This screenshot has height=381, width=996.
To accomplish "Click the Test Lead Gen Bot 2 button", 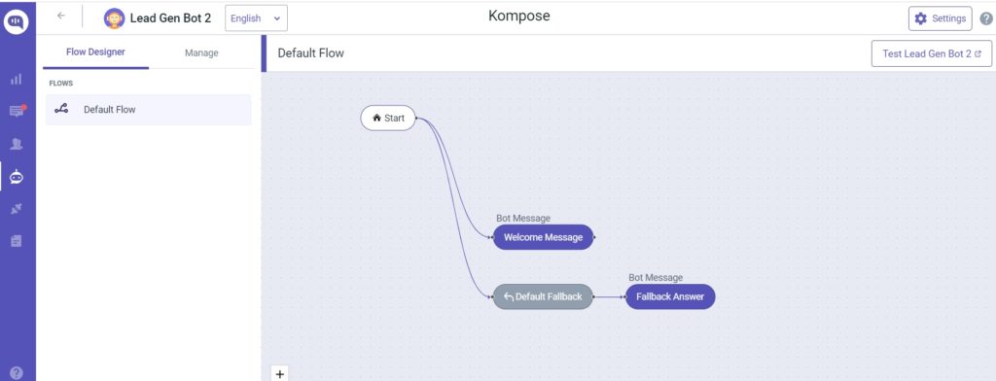I will click(x=932, y=54).
